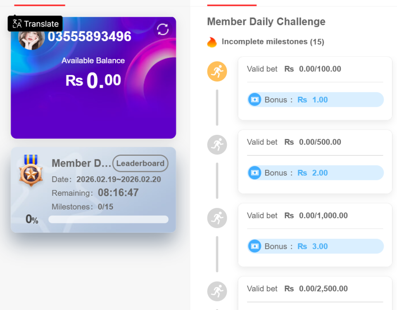This screenshot has width=397, height=310.
Task: Click the grey runner icon for 500.00 milestone
Action: [x=217, y=145]
